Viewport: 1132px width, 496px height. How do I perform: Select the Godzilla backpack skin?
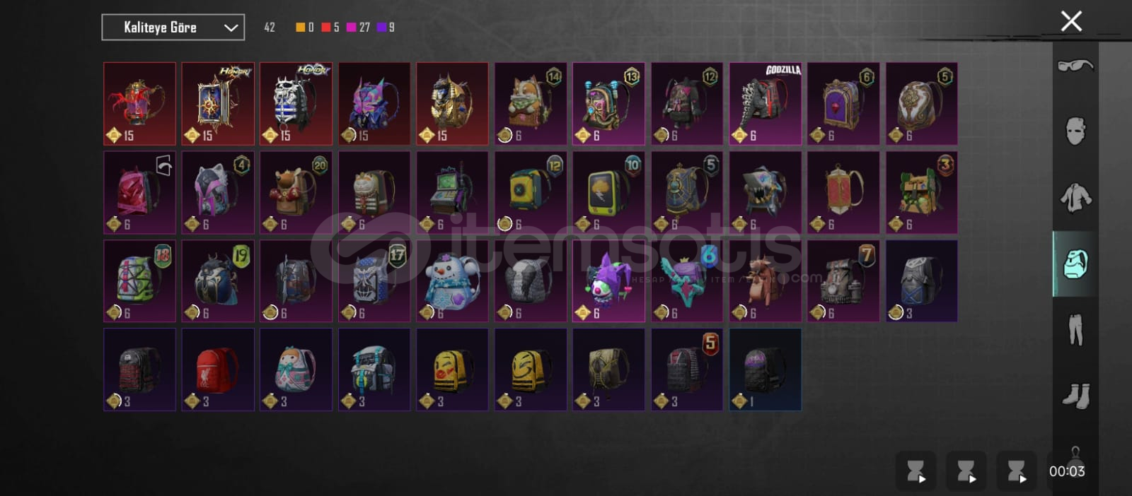[x=766, y=104]
